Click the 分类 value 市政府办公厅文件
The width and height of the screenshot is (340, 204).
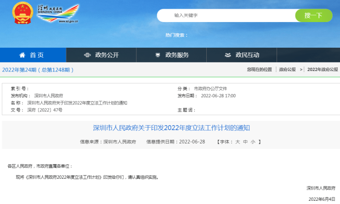coord(210,88)
